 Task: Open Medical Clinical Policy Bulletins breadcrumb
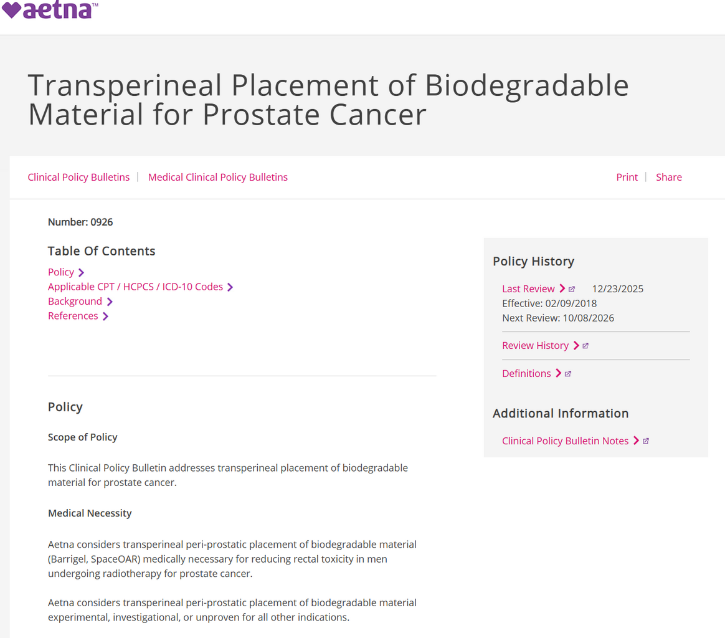click(218, 177)
